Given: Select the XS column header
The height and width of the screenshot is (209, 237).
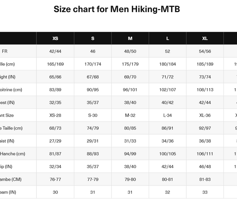Looking at the screenshot, I should 55,38.
